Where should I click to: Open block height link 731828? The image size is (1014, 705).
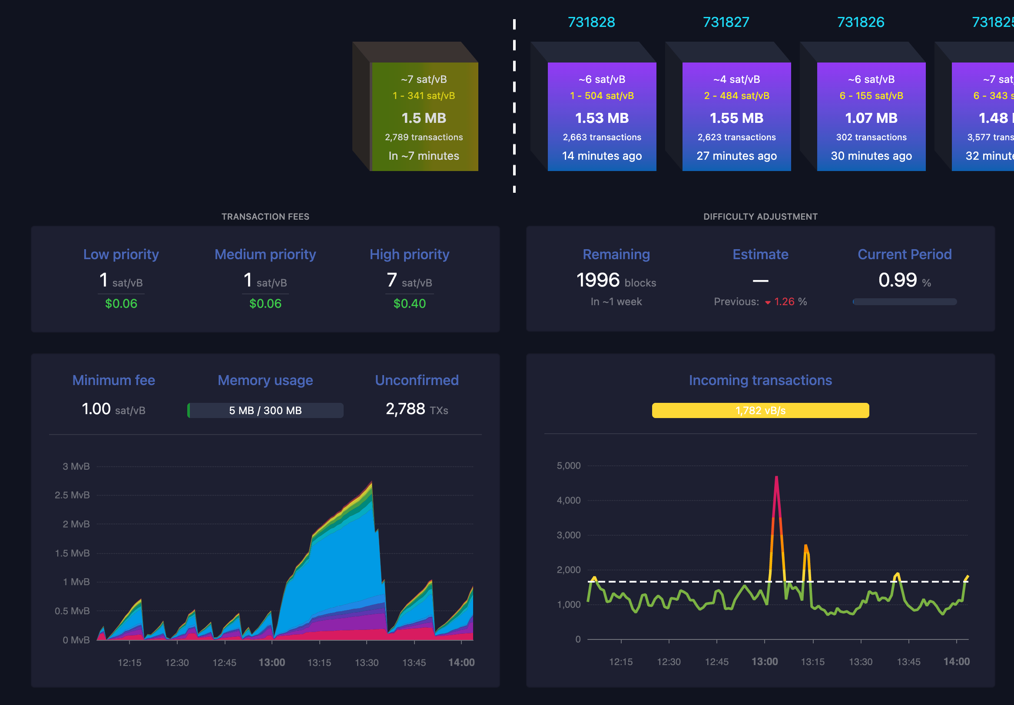pos(591,22)
